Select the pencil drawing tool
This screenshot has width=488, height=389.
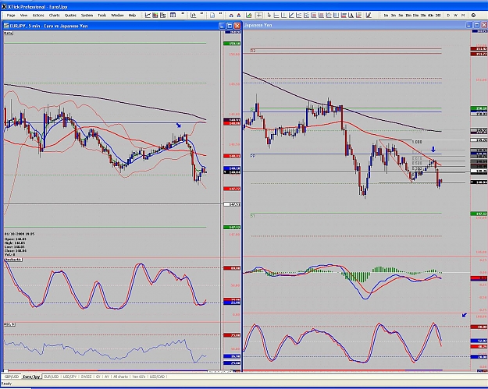(369, 16)
